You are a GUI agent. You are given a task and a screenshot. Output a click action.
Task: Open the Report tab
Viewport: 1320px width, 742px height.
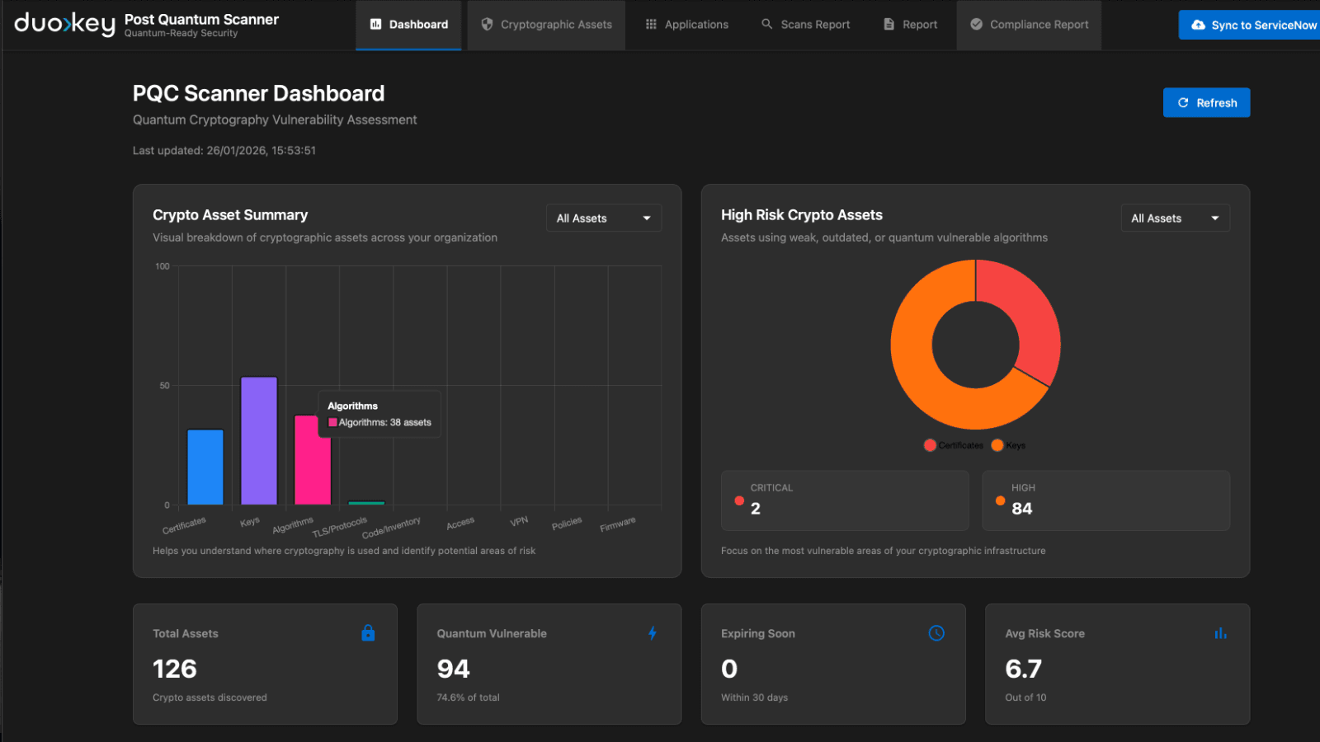[x=910, y=24]
